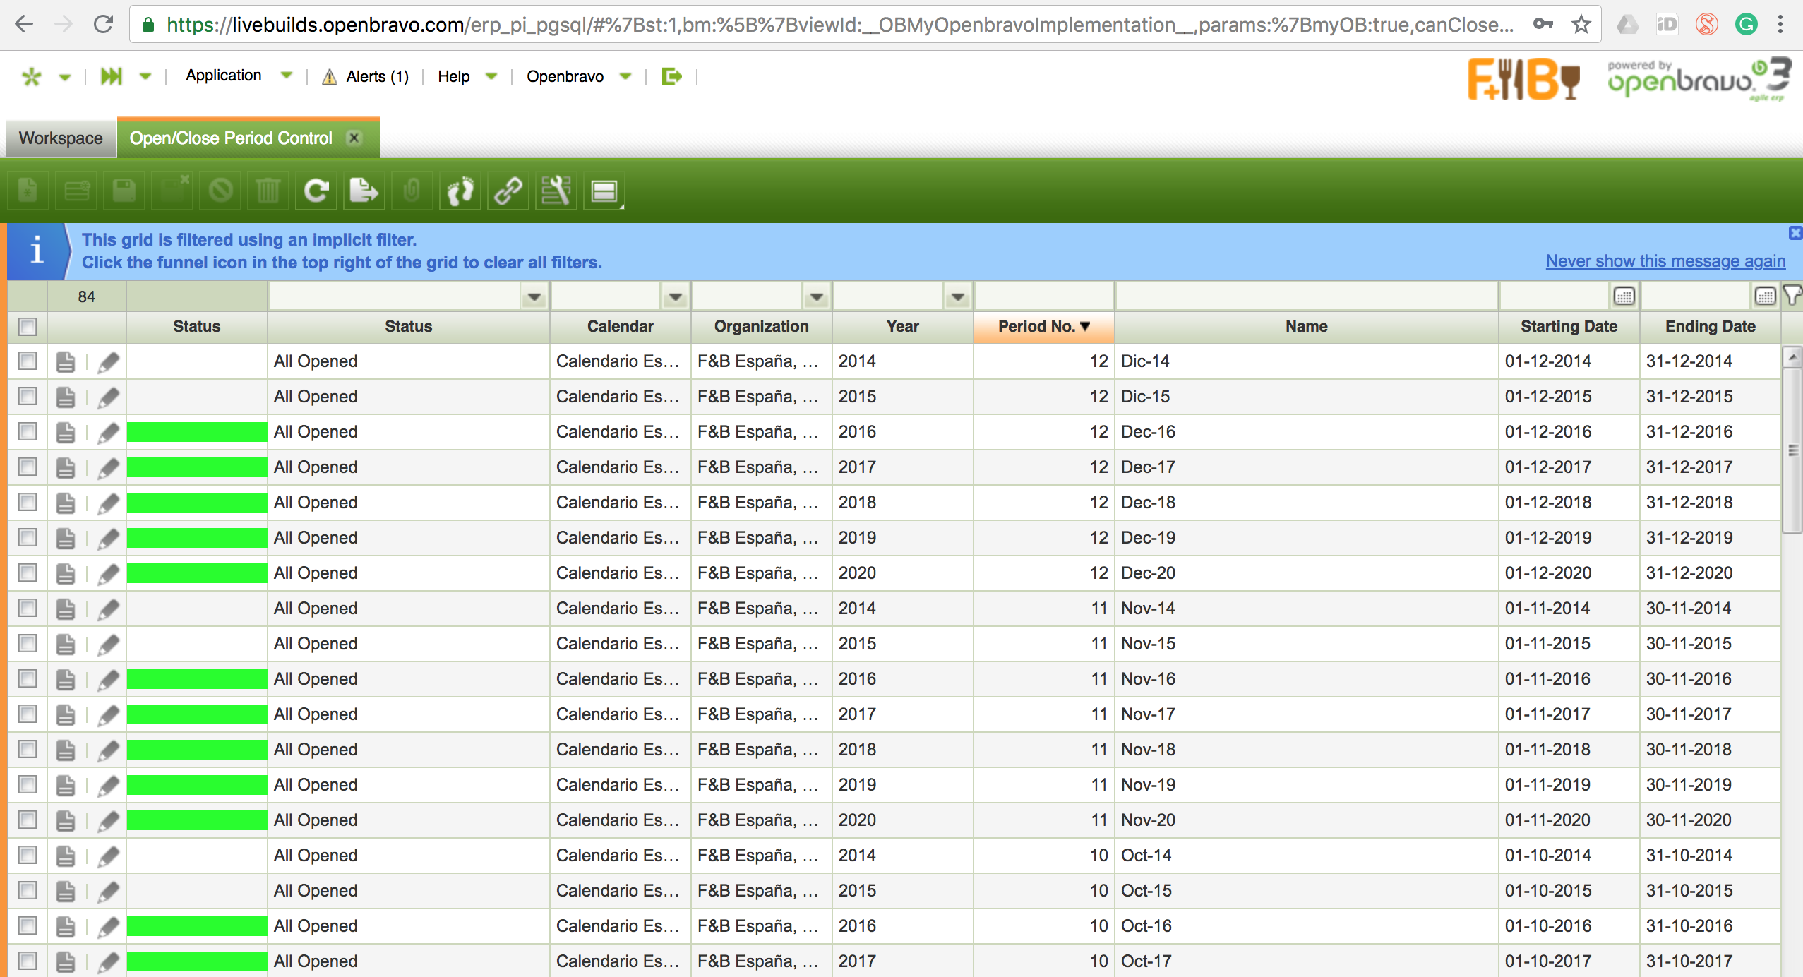Tick the checkbox for Nov-14 row
The height and width of the screenshot is (977, 1803).
[x=28, y=609]
